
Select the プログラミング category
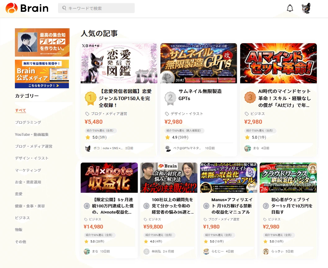pyautogui.click(x=28, y=122)
